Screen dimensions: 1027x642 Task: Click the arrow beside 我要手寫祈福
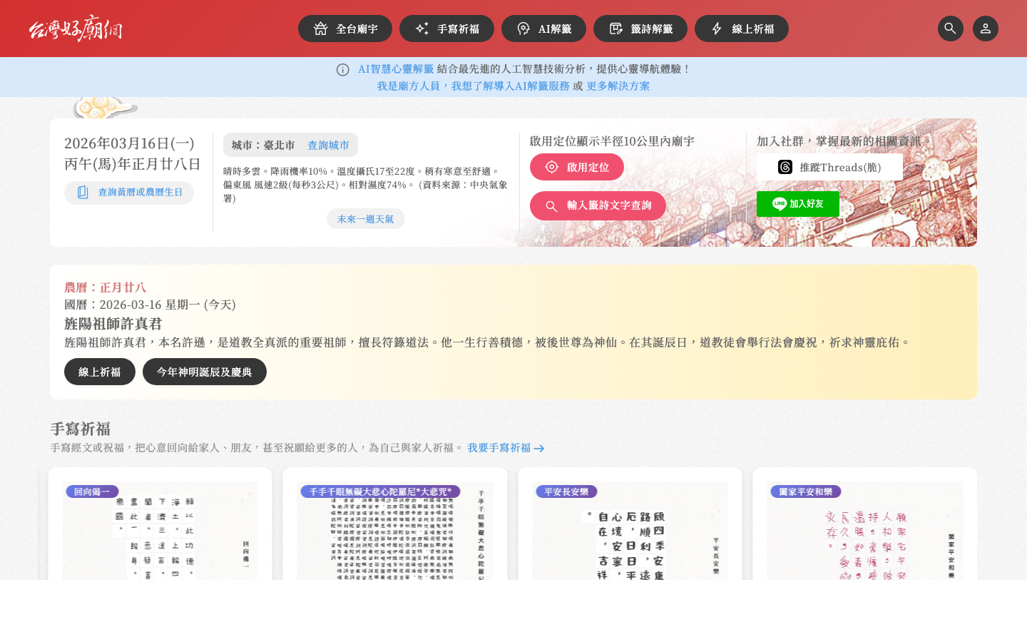[x=539, y=448]
